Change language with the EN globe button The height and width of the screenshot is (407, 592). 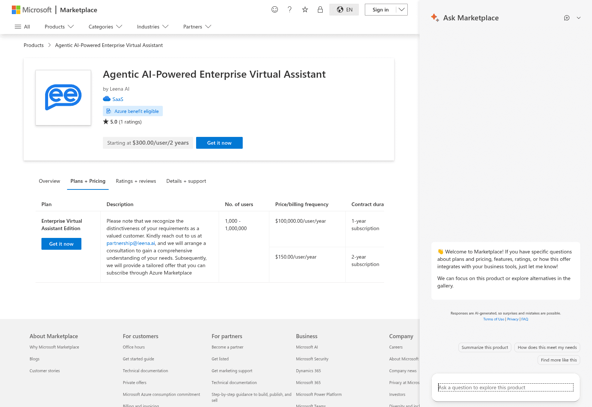click(x=344, y=10)
